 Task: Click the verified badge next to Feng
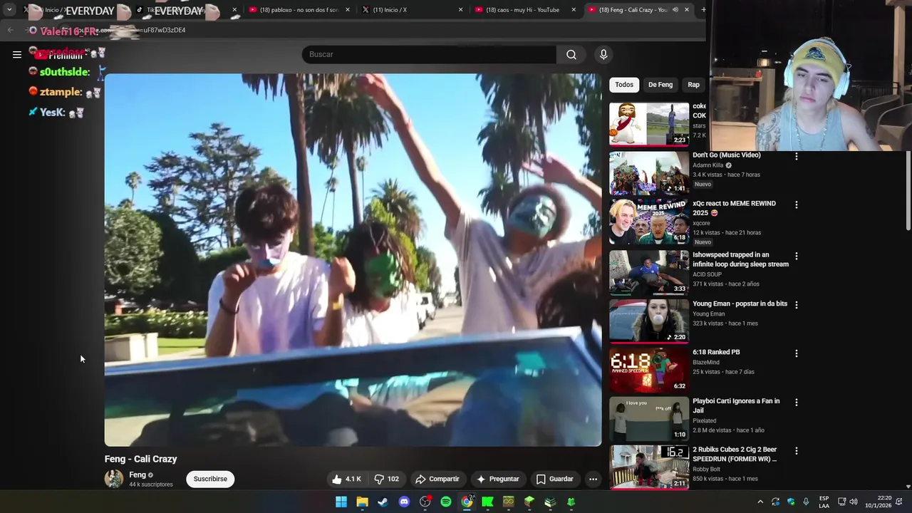[x=150, y=475]
